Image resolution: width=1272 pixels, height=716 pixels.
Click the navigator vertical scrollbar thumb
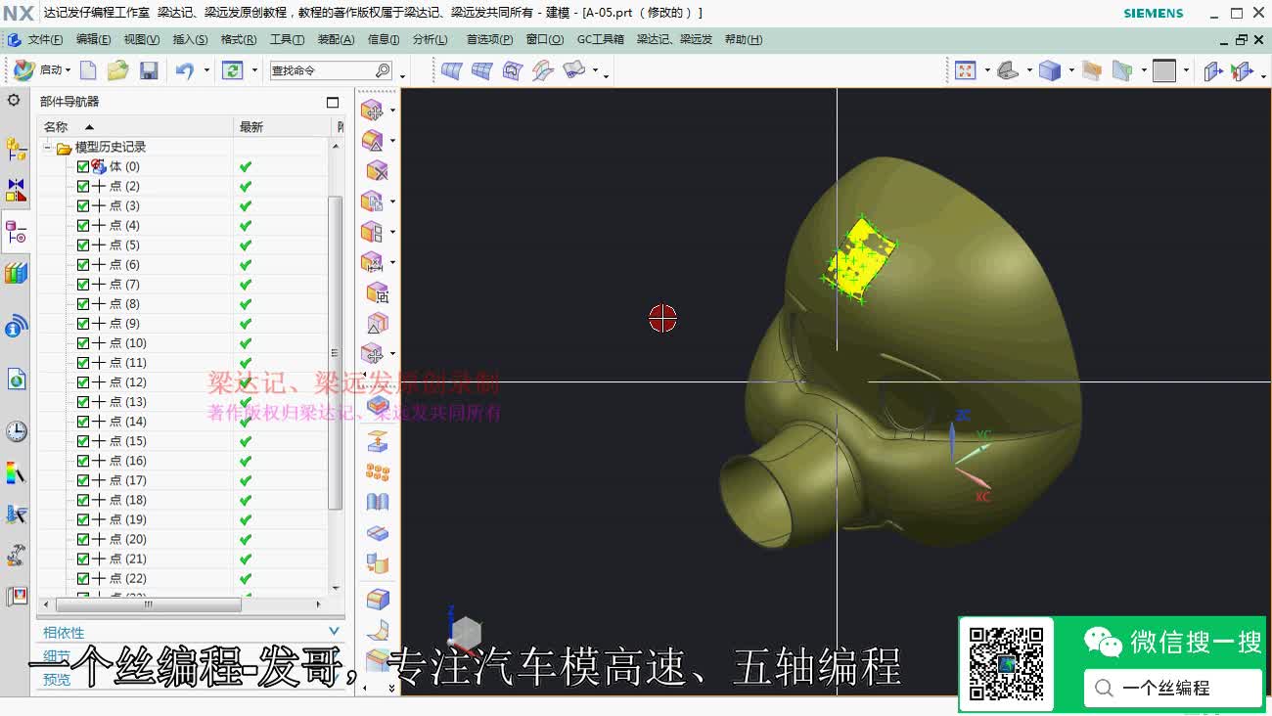pos(336,352)
